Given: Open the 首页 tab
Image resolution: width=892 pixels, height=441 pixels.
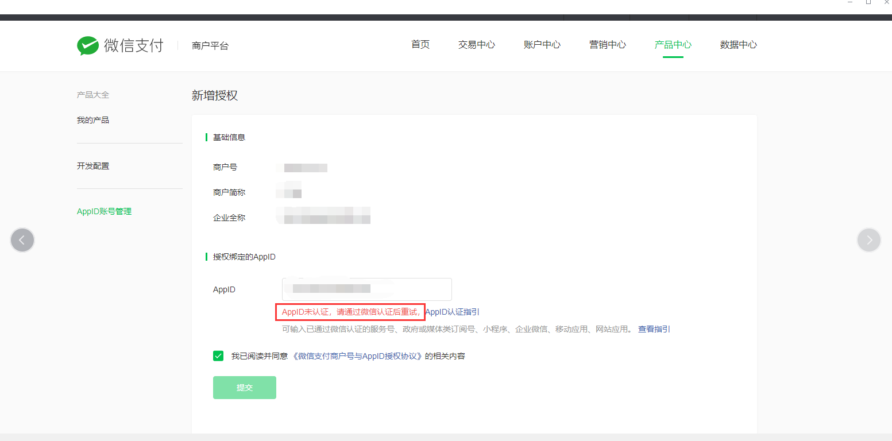Looking at the screenshot, I should pos(420,45).
